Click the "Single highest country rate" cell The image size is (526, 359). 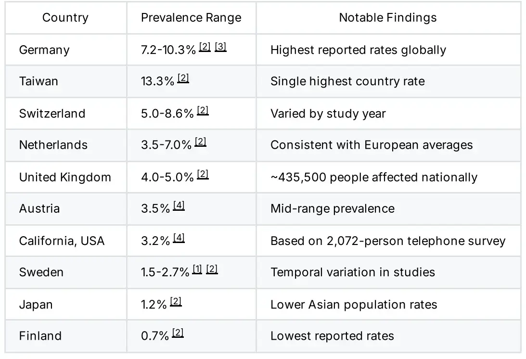point(347,81)
